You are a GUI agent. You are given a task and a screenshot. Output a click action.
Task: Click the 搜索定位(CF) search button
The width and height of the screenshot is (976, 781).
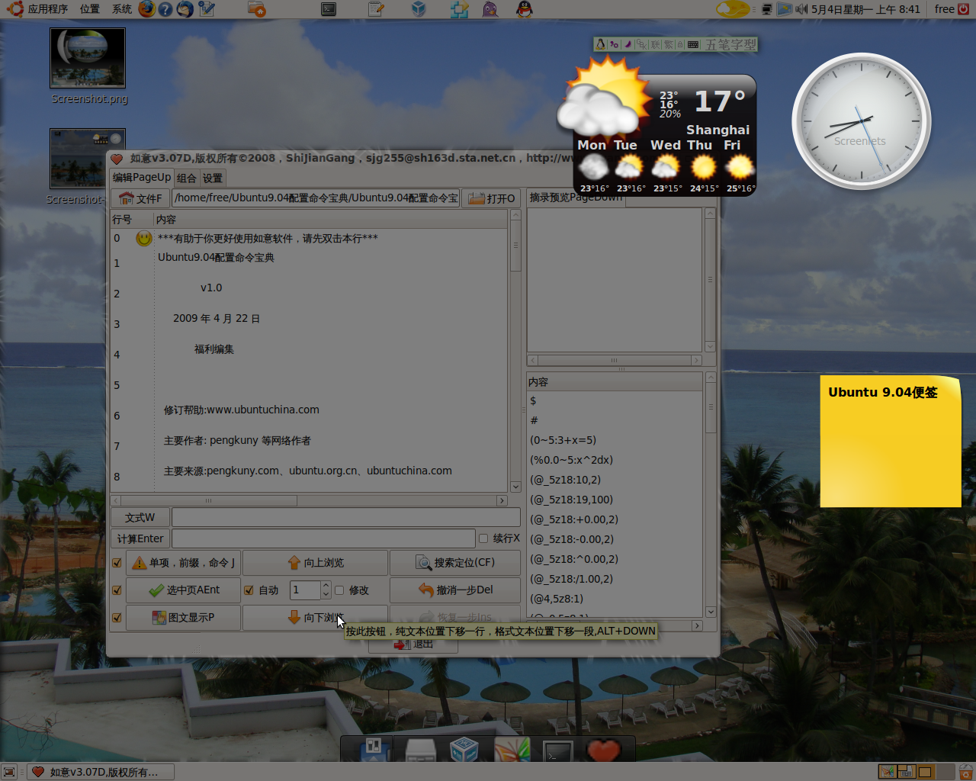click(455, 563)
